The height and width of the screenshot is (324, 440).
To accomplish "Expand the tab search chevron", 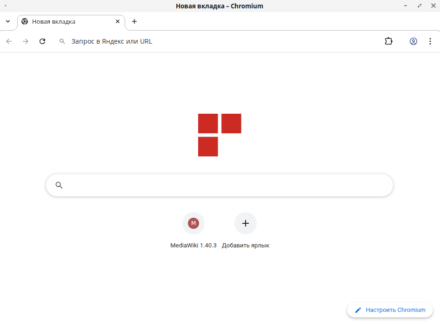I will tap(8, 21).
